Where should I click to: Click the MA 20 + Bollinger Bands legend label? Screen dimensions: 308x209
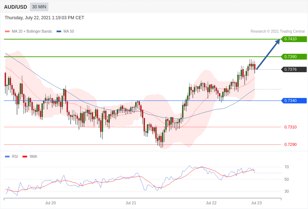click(x=32, y=32)
